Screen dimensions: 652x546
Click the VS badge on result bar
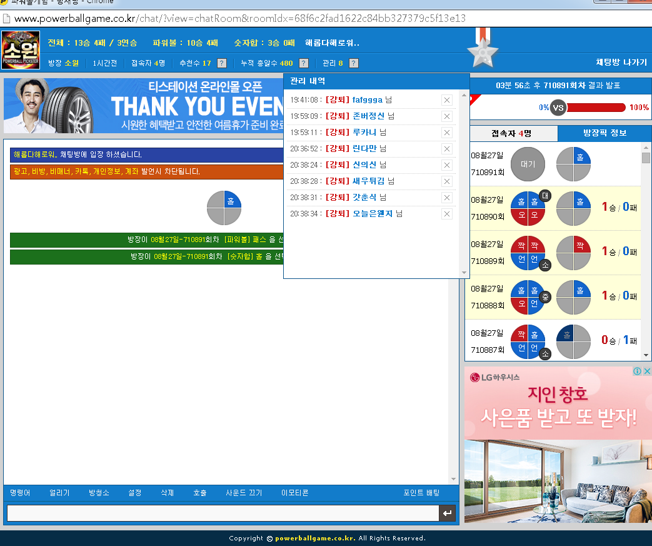[558, 108]
